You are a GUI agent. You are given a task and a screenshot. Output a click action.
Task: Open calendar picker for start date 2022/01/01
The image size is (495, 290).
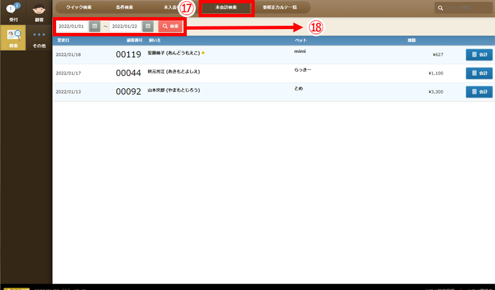click(94, 26)
